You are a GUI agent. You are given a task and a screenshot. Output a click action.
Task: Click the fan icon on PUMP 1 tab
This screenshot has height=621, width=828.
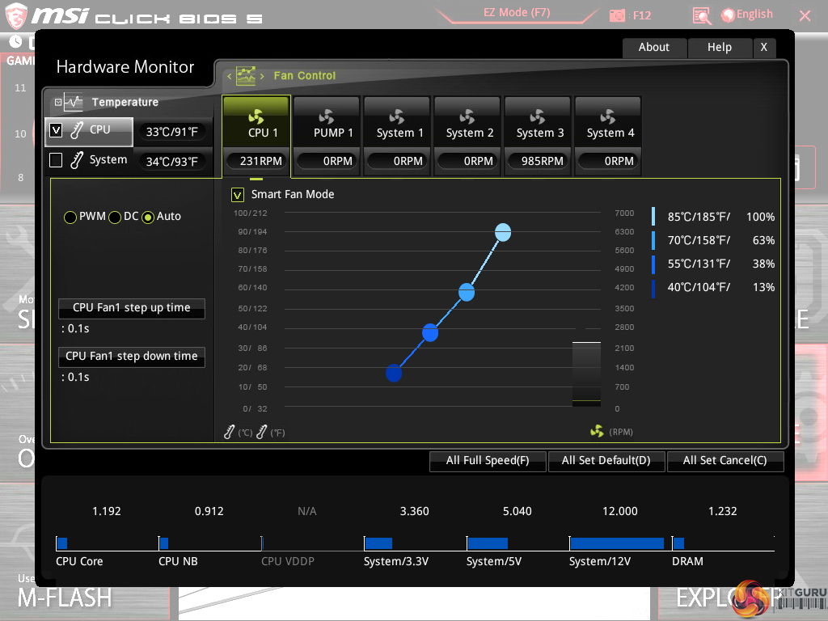327,116
